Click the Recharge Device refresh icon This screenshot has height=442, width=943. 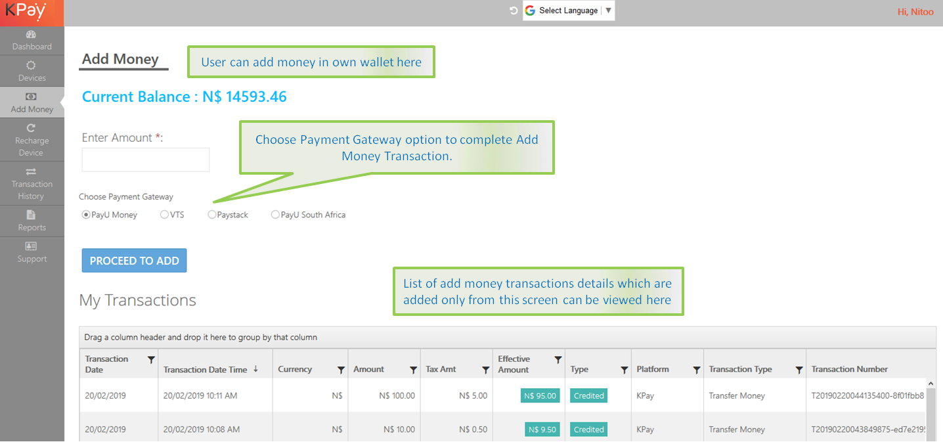[x=31, y=129]
